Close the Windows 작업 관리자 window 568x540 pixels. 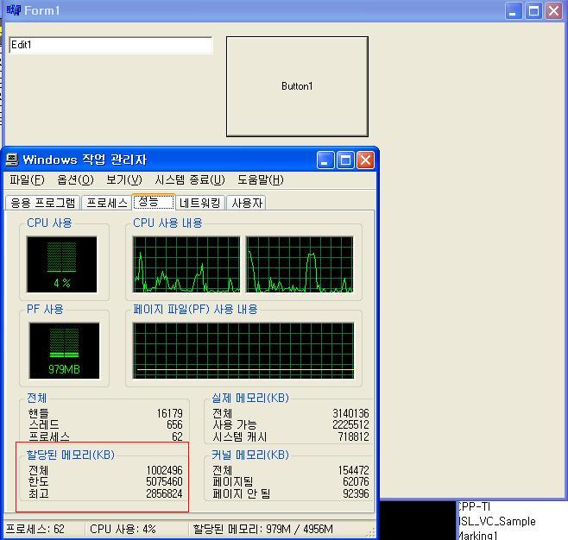click(x=365, y=160)
